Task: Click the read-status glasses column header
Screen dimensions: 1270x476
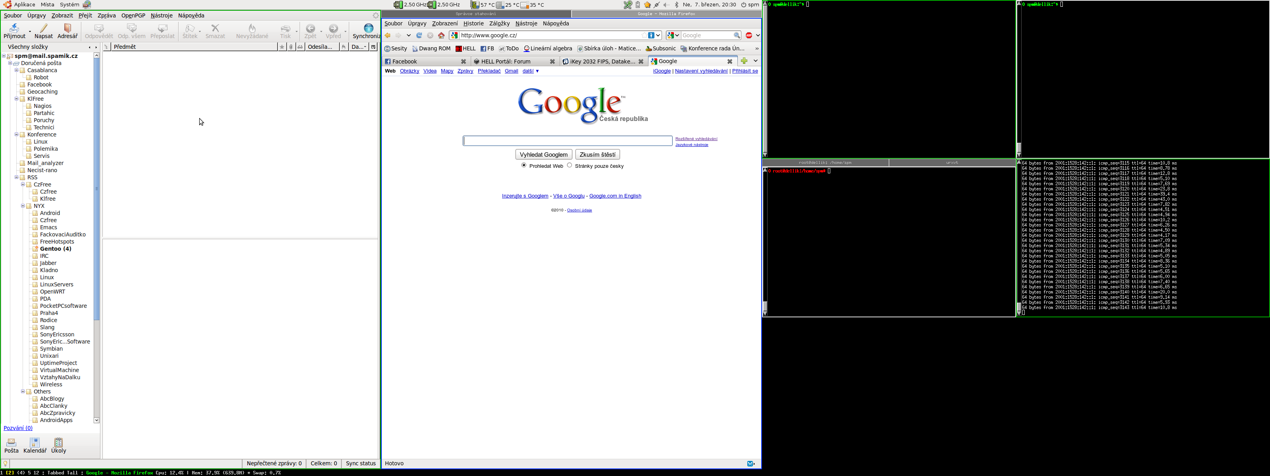Action: click(x=300, y=47)
